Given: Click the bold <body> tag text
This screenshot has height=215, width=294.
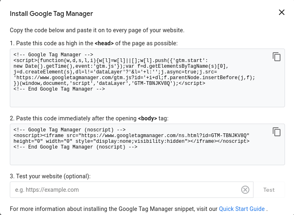Looking at the screenshot, I should point(147,118).
